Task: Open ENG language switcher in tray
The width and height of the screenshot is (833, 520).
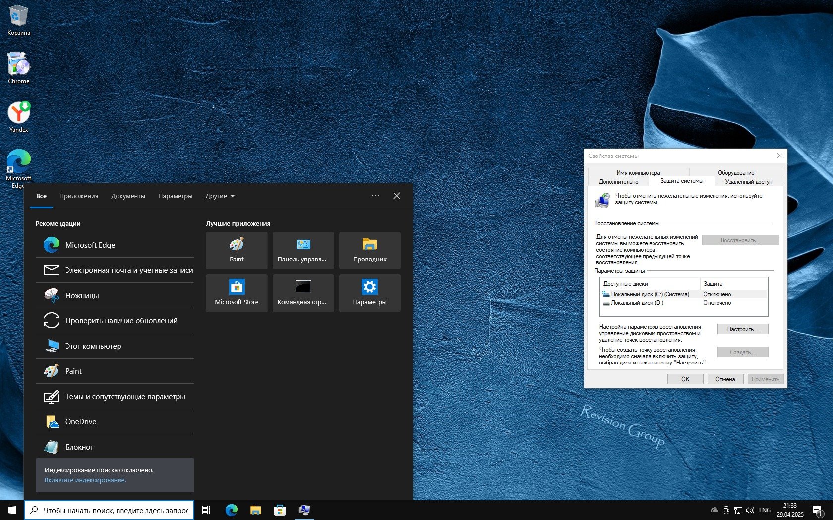Action: pyautogui.click(x=765, y=510)
